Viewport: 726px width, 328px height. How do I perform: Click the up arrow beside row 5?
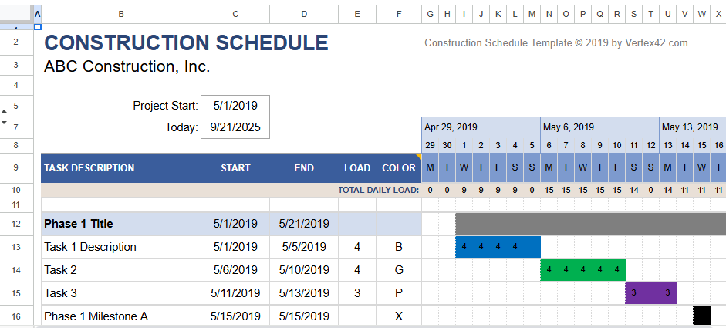4,111
